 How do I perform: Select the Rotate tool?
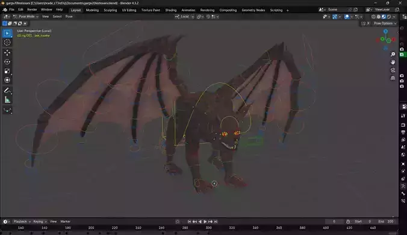pos(7,62)
